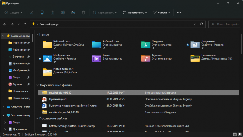This screenshot has height=137, width=243.
Task: Go back with the left arrow
Action: point(5,24)
